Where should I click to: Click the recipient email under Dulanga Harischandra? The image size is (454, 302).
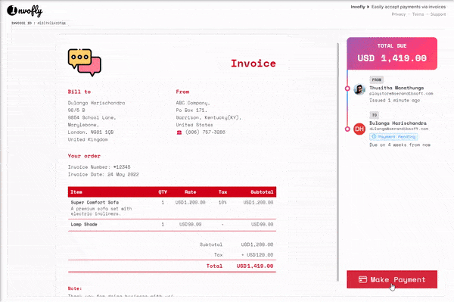coord(399,129)
